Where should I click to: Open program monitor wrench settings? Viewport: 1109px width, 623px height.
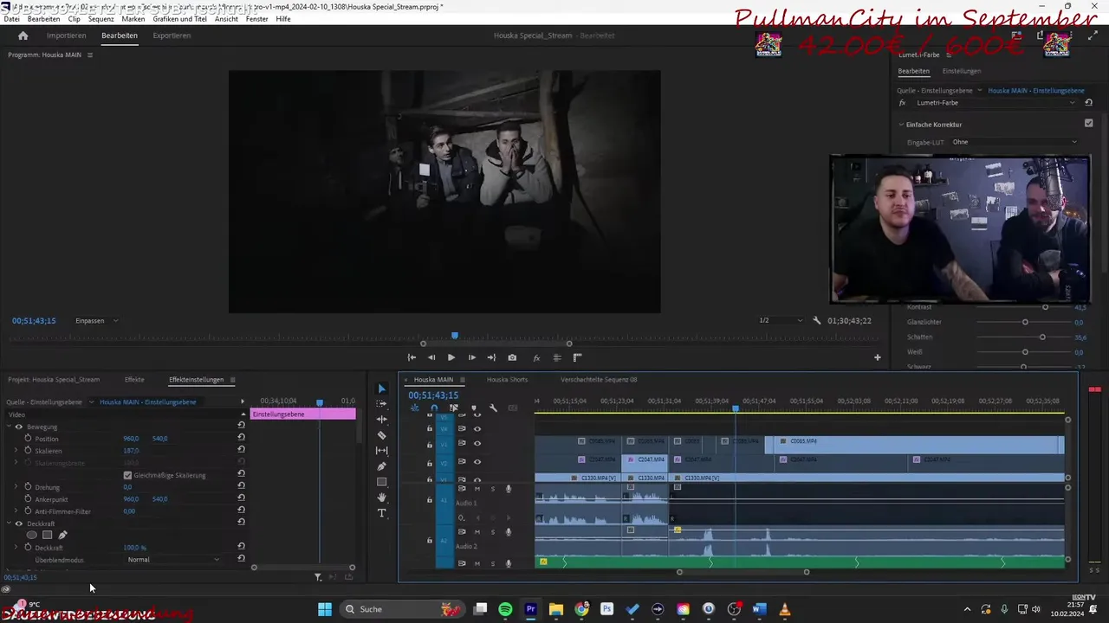point(816,320)
